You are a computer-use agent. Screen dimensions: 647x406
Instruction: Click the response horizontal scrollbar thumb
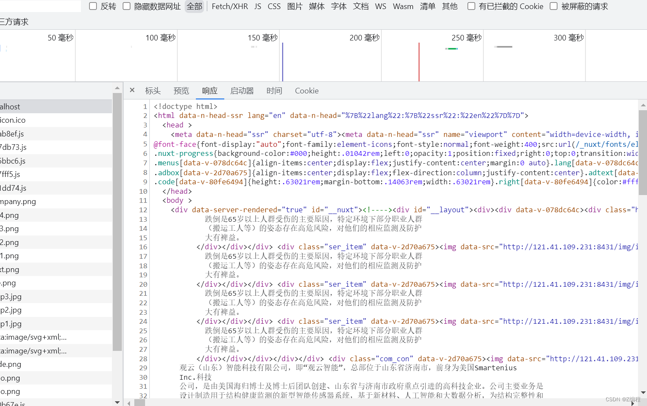pyautogui.click(x=140, y=403)
